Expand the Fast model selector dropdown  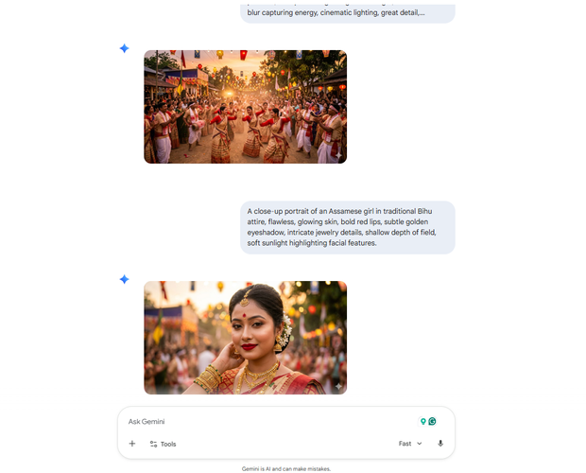point(410,444)
